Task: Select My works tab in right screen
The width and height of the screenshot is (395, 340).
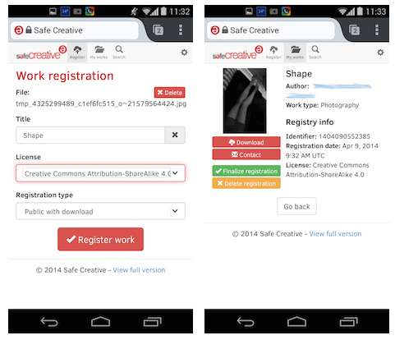Action: point(295,53)
